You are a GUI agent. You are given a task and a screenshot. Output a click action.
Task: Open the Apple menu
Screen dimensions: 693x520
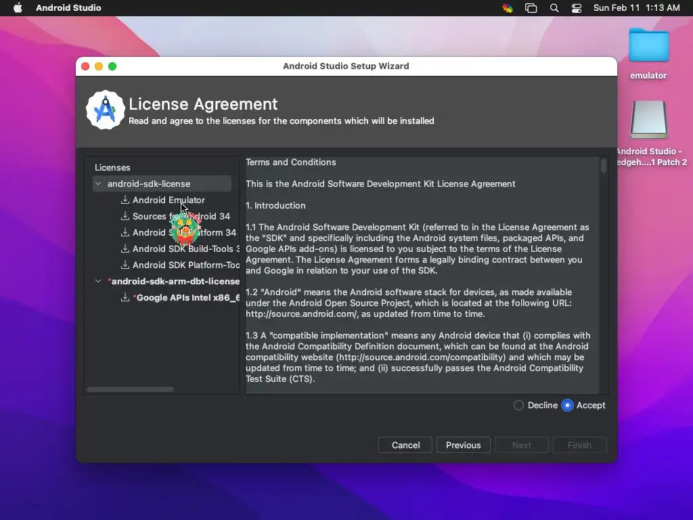[18, 8]
